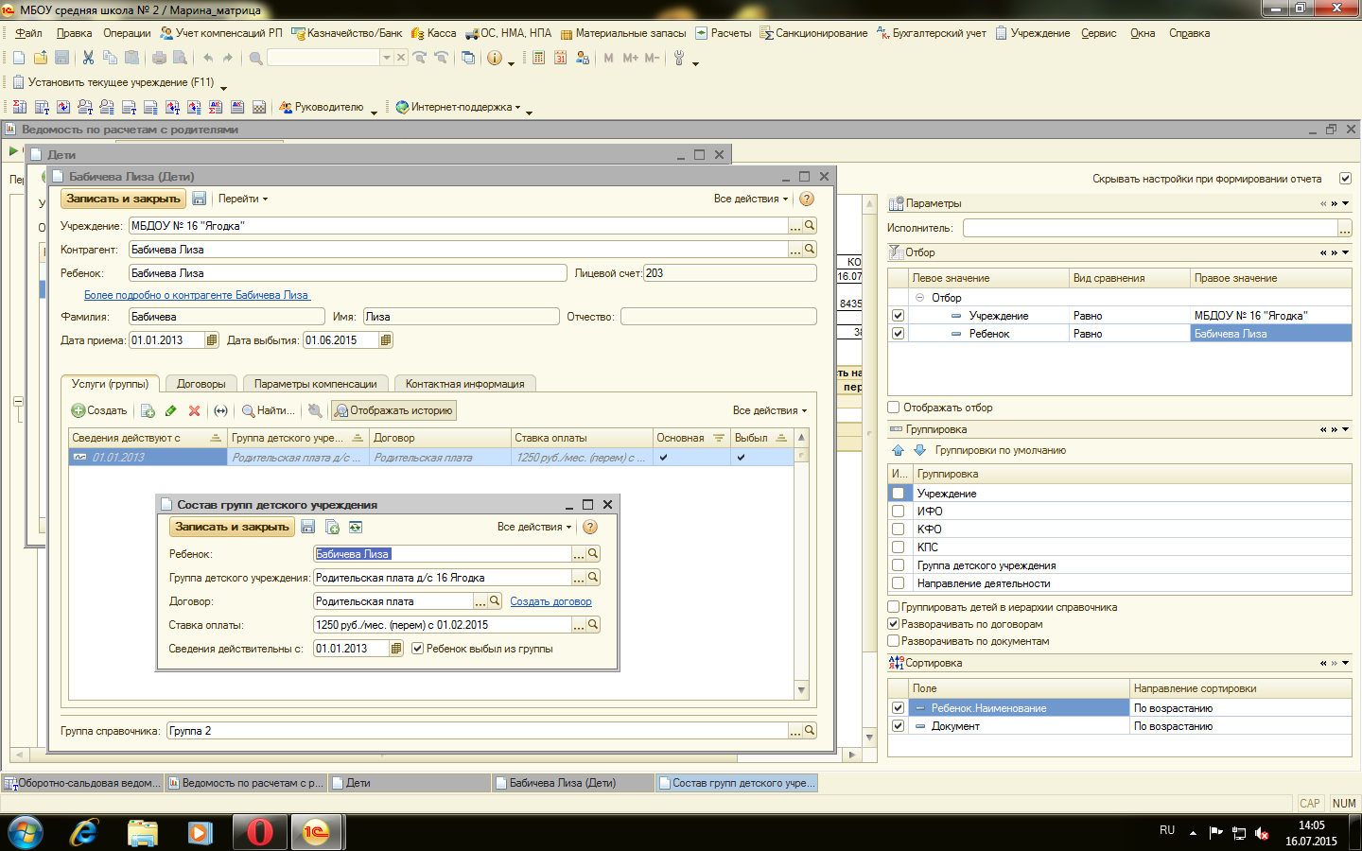Click the red delete icon in the Услуги toolbar
Screen dimensions: 1362x851
tap(194, 410)
